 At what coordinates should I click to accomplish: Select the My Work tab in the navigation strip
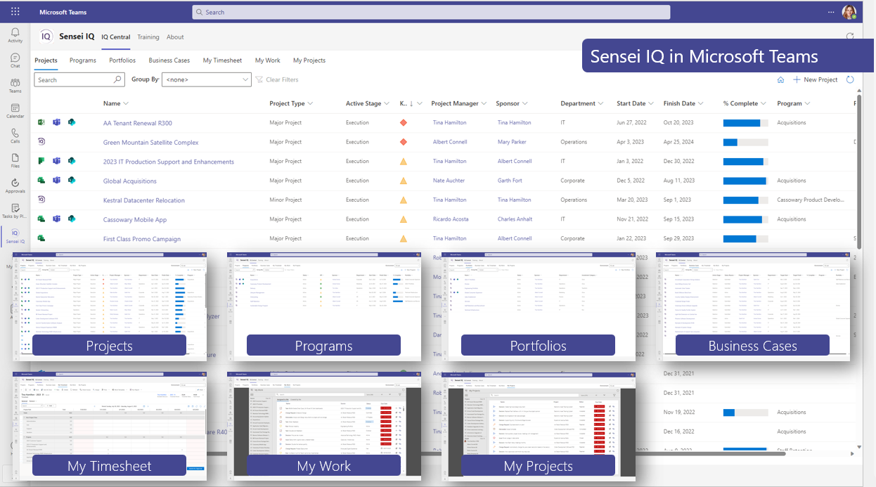tap(268, 60)
